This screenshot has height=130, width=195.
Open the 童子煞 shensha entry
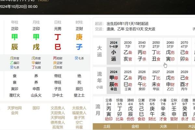click(x=79, y=118)
